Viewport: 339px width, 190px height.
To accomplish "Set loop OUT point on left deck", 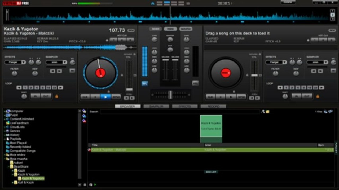I will 46,96.
